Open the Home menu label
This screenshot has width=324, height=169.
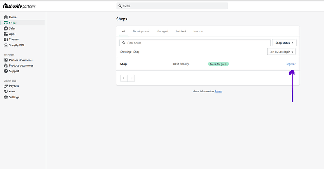pyautogui.click(x=13, y=17)
